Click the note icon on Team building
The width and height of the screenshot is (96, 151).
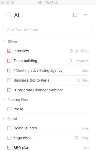(70, 61)
